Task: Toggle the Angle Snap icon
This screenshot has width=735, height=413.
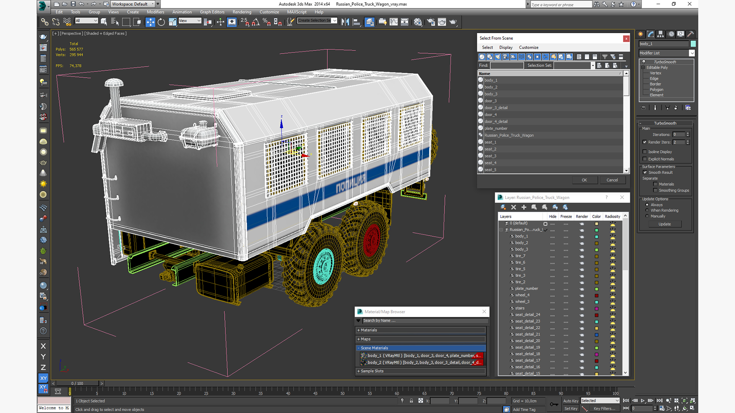Action: (x=256, y=22)
